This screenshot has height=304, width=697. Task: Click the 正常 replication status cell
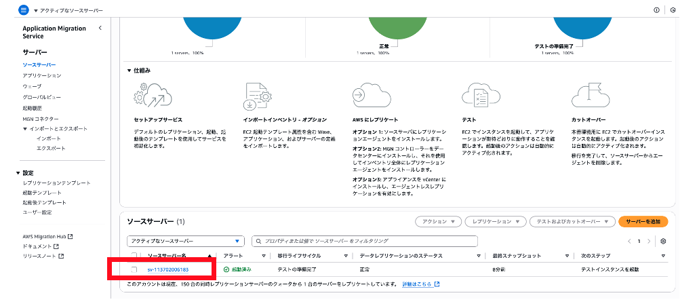point(365,269)
